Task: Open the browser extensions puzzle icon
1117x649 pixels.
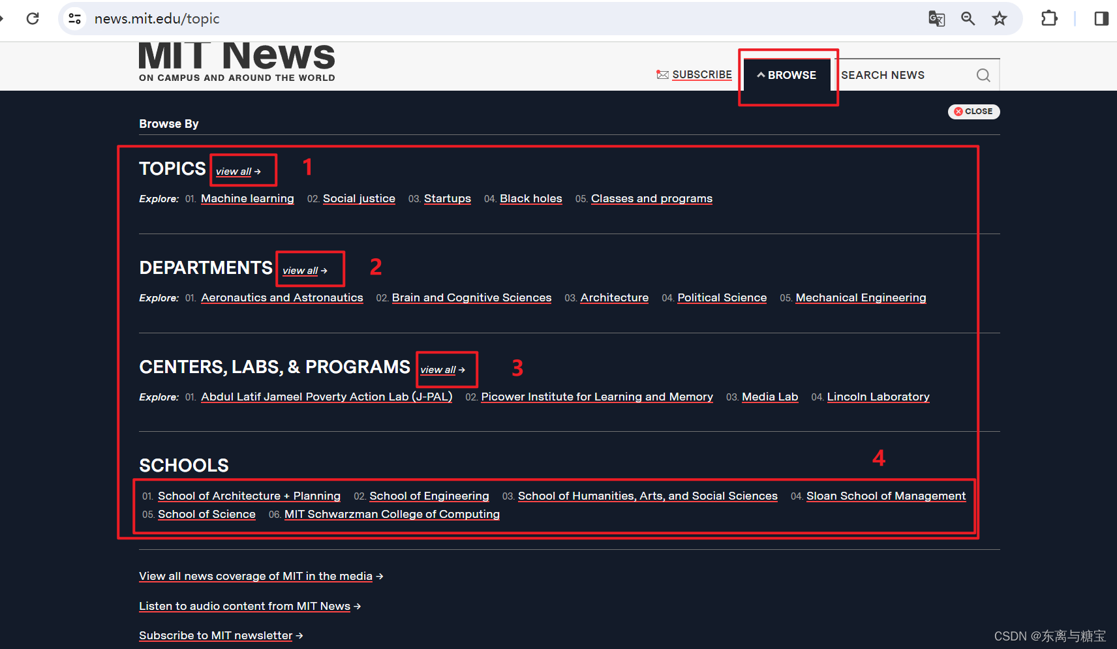Action: coord(1049,18)
